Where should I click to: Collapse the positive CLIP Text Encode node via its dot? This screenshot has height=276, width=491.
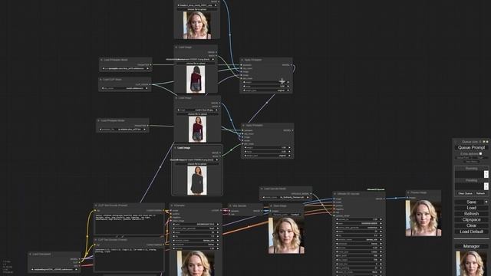pyautogui.click(x=96, y=205)
